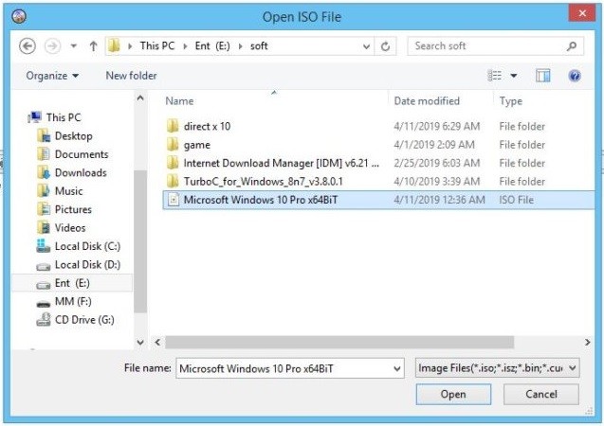Open Documents in the sidebar
604x426 pixels.
[x=73, y=154]
